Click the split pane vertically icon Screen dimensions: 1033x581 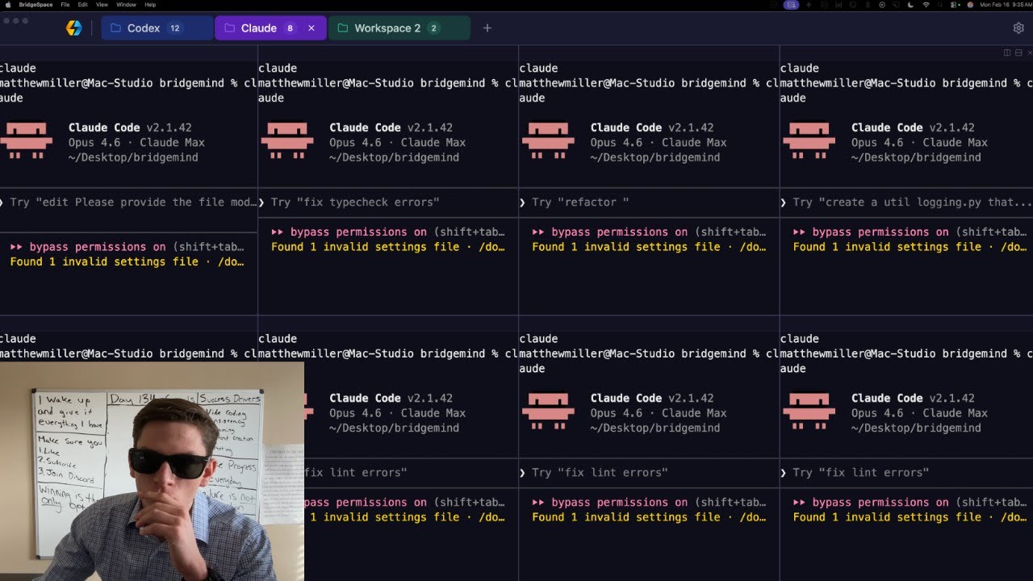tap(1007, 52)
